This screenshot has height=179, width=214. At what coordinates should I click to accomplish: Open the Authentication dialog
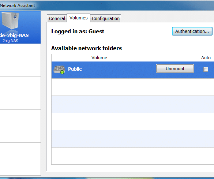[x=192, y=31]
